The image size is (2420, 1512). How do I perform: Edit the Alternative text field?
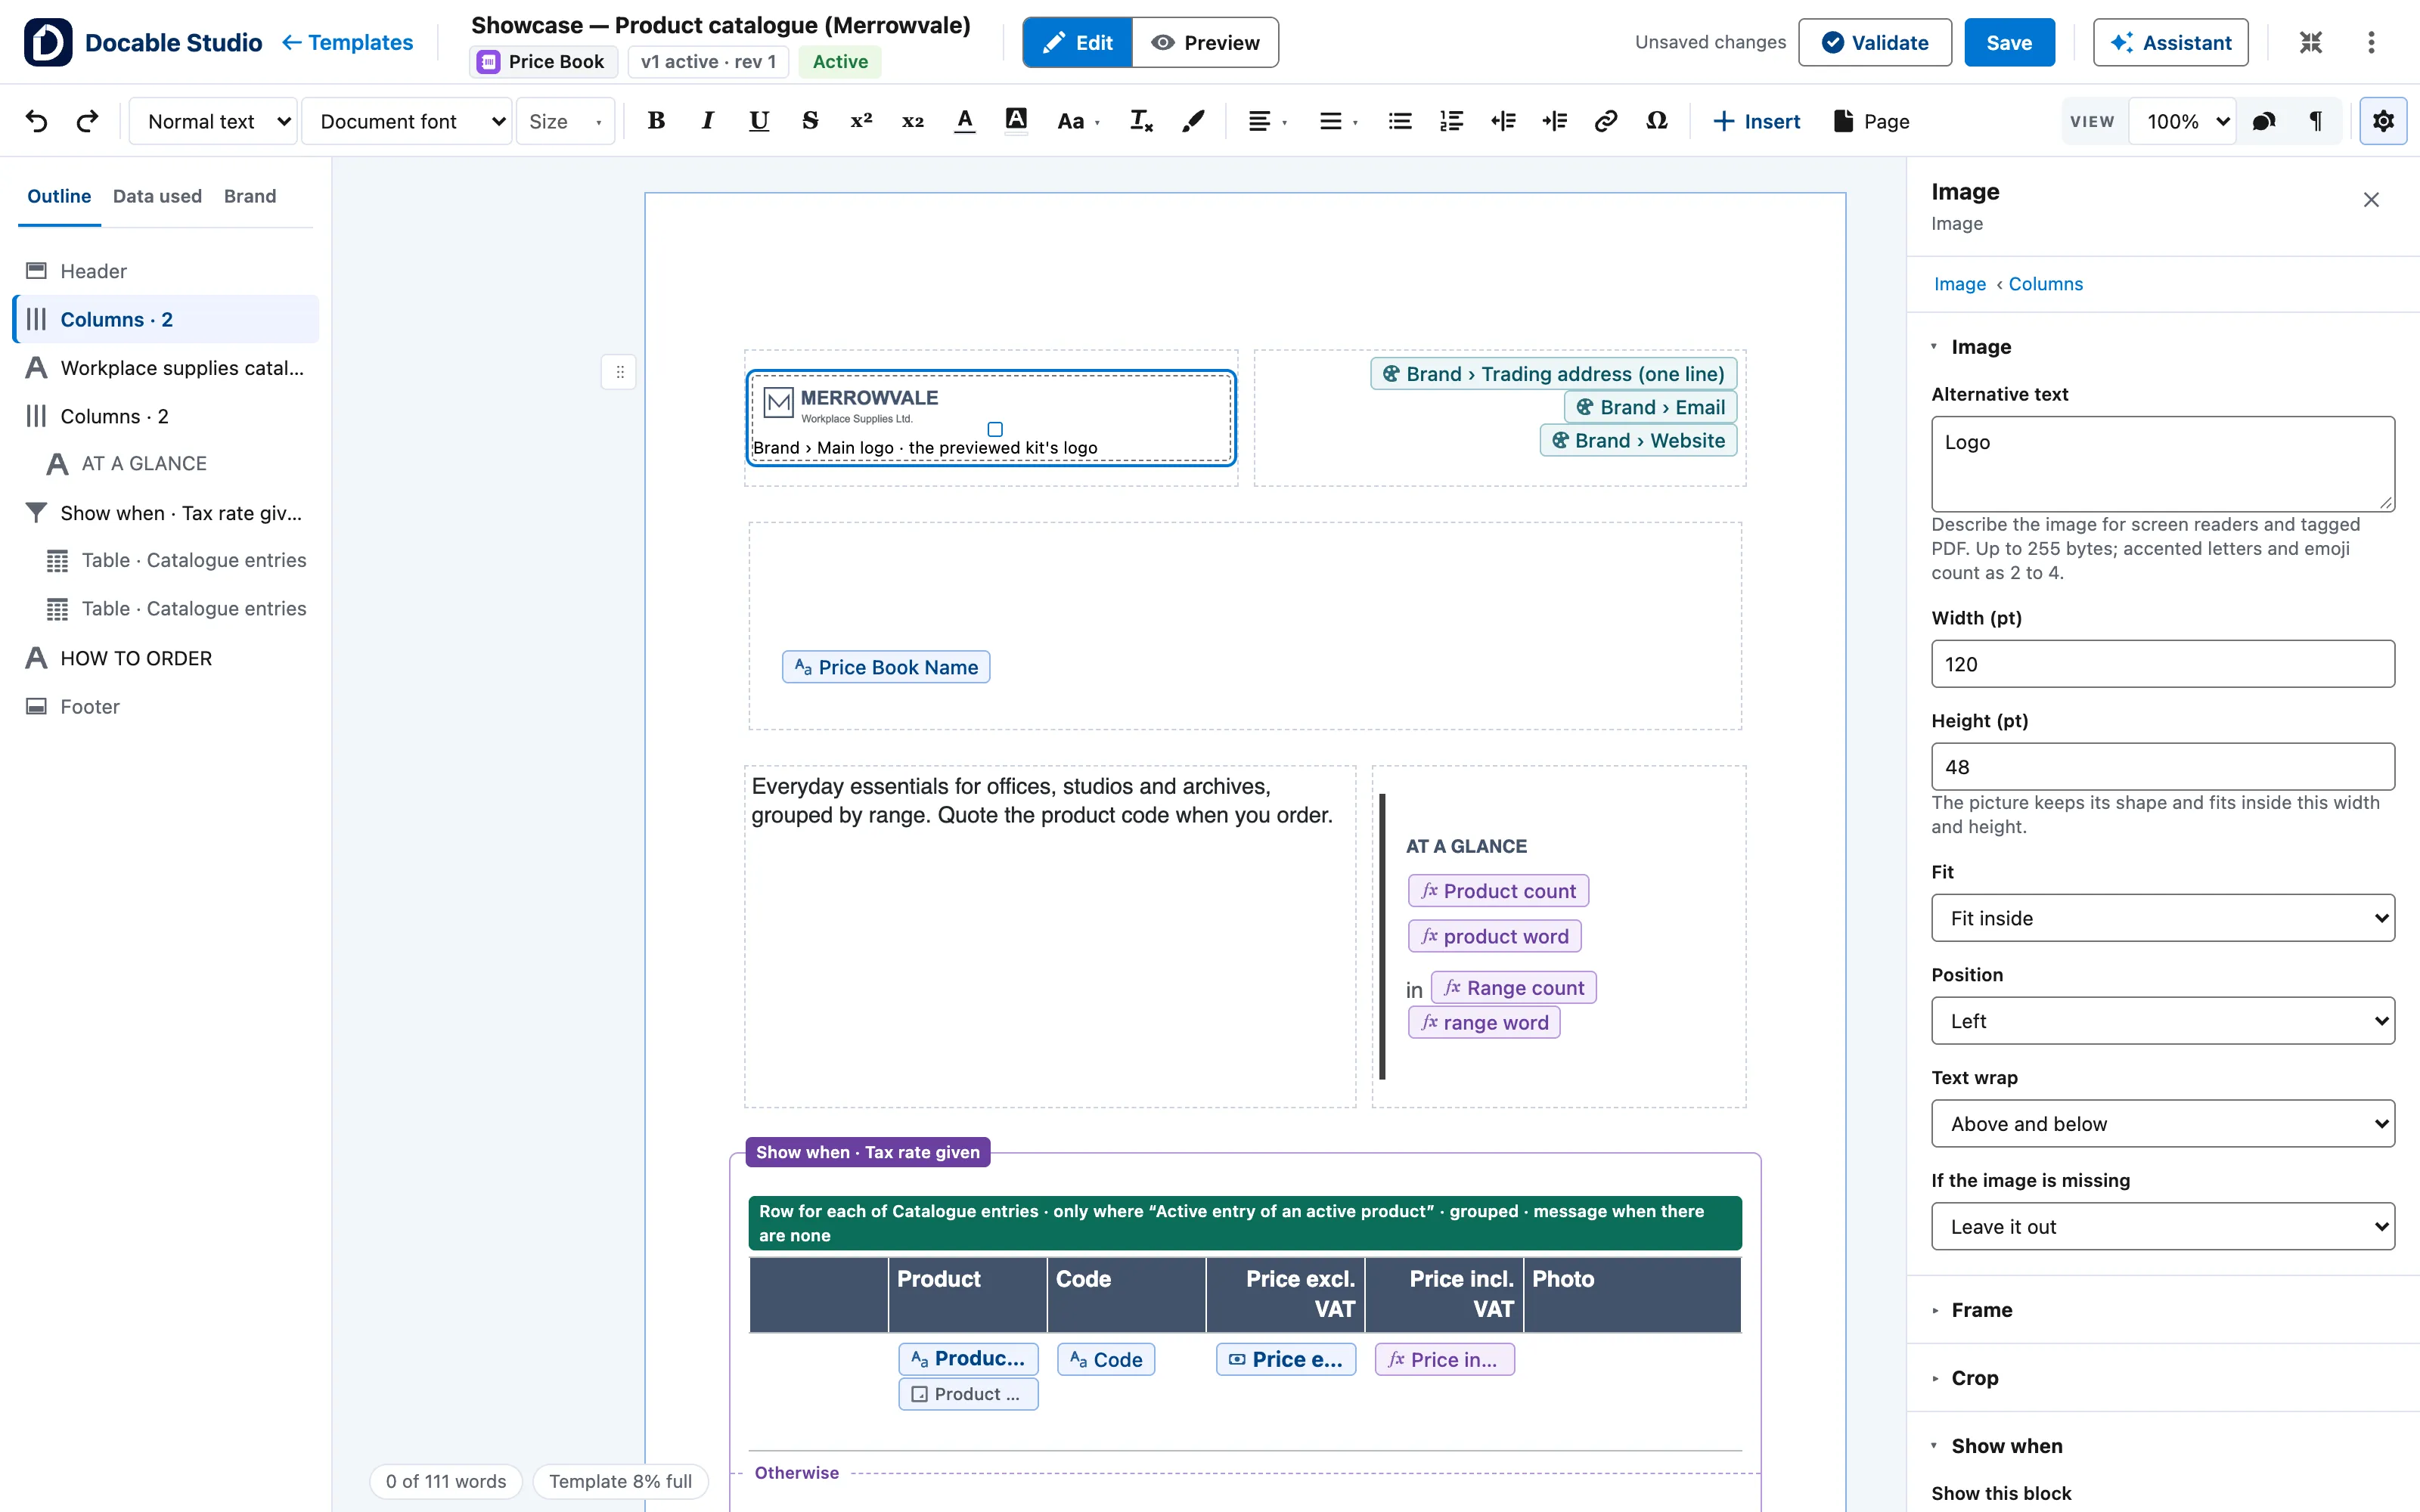point(2163,464)
